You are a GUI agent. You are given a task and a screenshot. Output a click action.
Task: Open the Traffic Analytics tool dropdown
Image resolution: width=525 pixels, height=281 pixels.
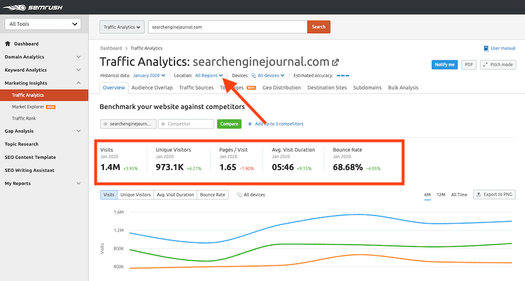tap(122, 27)
